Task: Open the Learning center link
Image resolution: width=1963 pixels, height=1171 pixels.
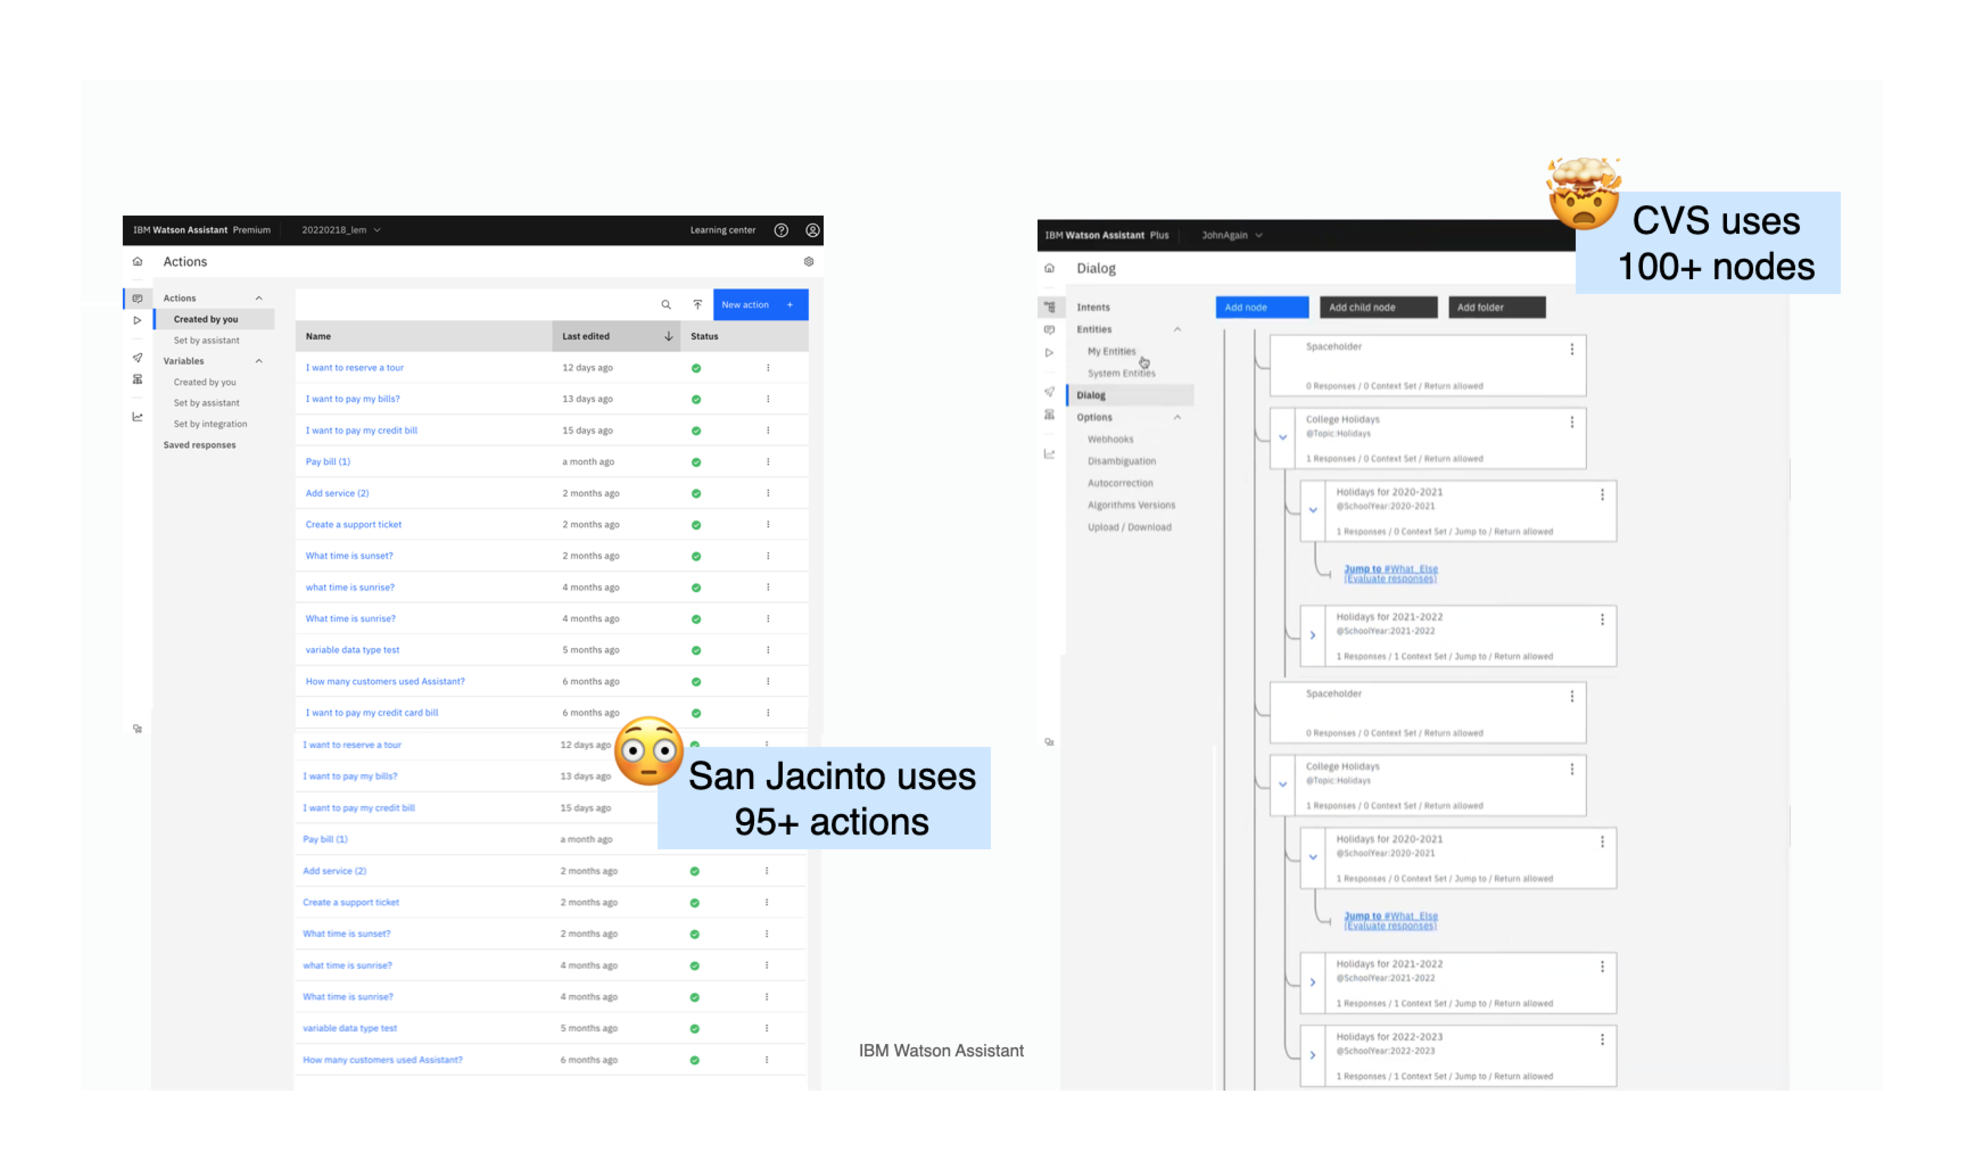Action: [723, 230]
